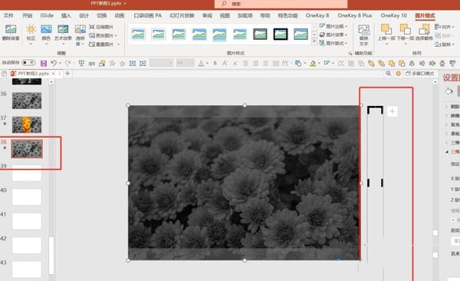Switch to the OneKey 8 Plus tab
The image size is (460, 281).
point(355,15)
